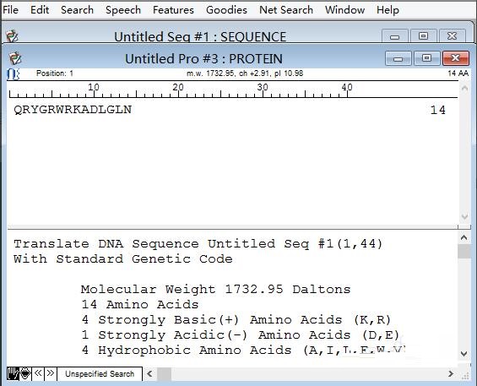Screen dimensions: 477x386
Task: Maximize the Untitled Seq #1 window
Action: [423, 36]
